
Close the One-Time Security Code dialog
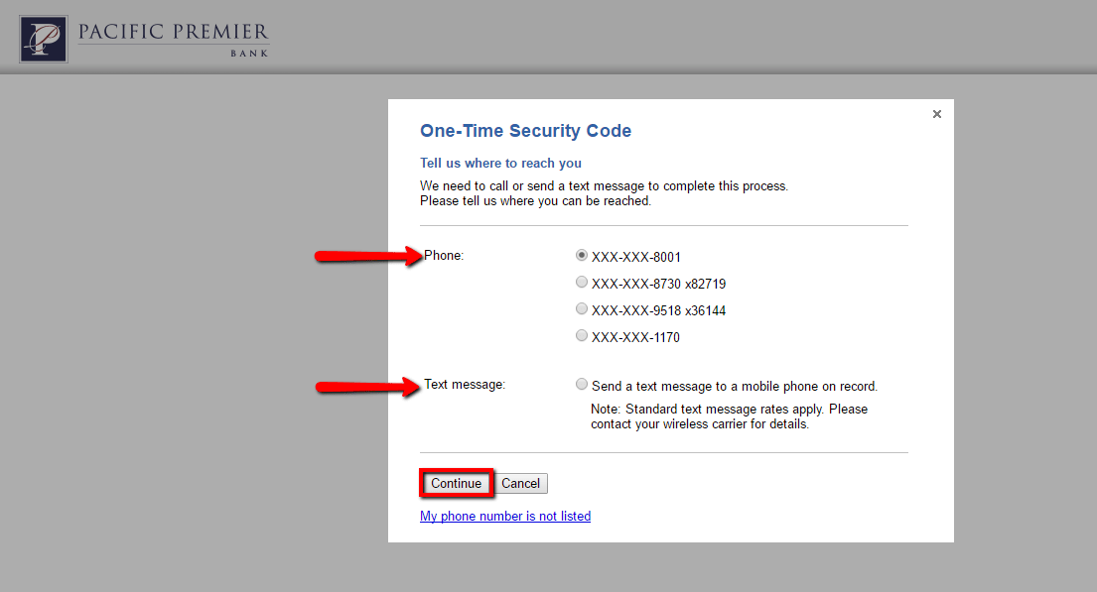tap(936, 113)
